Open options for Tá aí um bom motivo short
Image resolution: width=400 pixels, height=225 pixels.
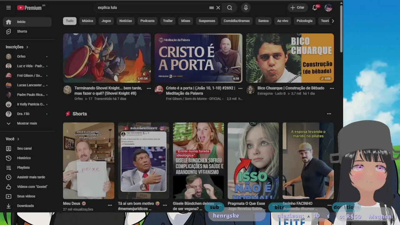(x=165, y=205)
